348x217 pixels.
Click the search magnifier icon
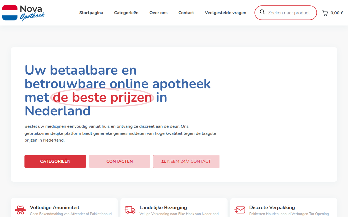pyautogui.click(x=262, y=12)
